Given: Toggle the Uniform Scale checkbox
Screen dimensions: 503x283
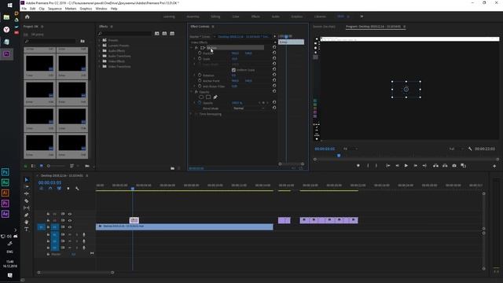Looking at the screenshot, I should [233, 70].
